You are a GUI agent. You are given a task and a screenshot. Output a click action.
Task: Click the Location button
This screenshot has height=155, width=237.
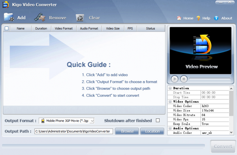click(x=152, y=131)
